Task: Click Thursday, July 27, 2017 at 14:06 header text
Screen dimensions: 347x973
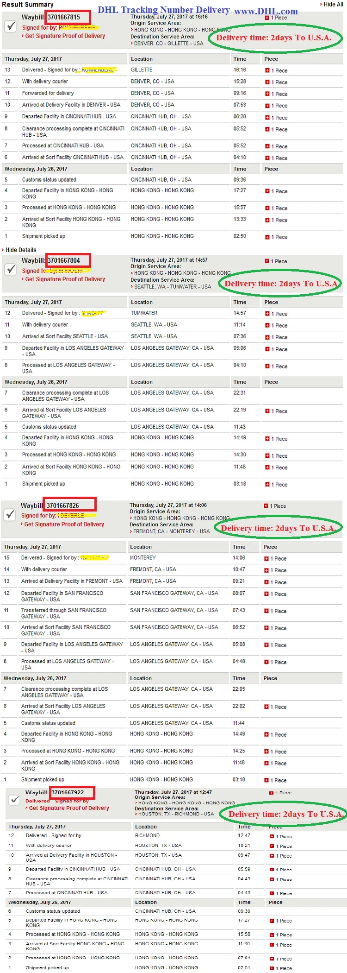Action: (168, 505)
